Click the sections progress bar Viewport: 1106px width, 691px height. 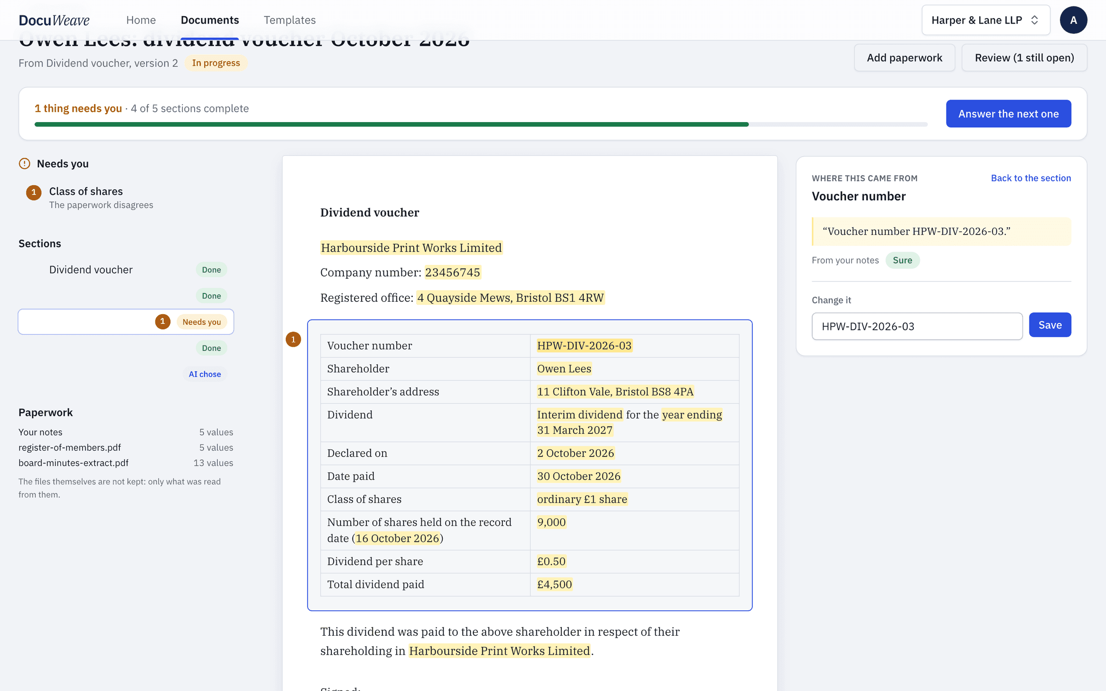[x=481, y=124]
